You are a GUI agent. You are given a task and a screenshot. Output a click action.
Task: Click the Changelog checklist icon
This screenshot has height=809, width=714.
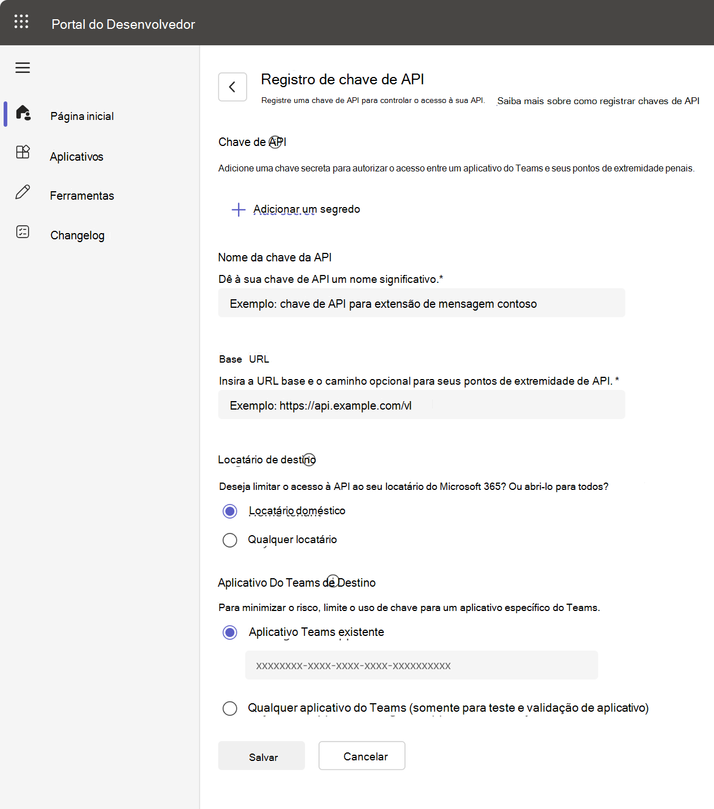click(x=23, y=232)
